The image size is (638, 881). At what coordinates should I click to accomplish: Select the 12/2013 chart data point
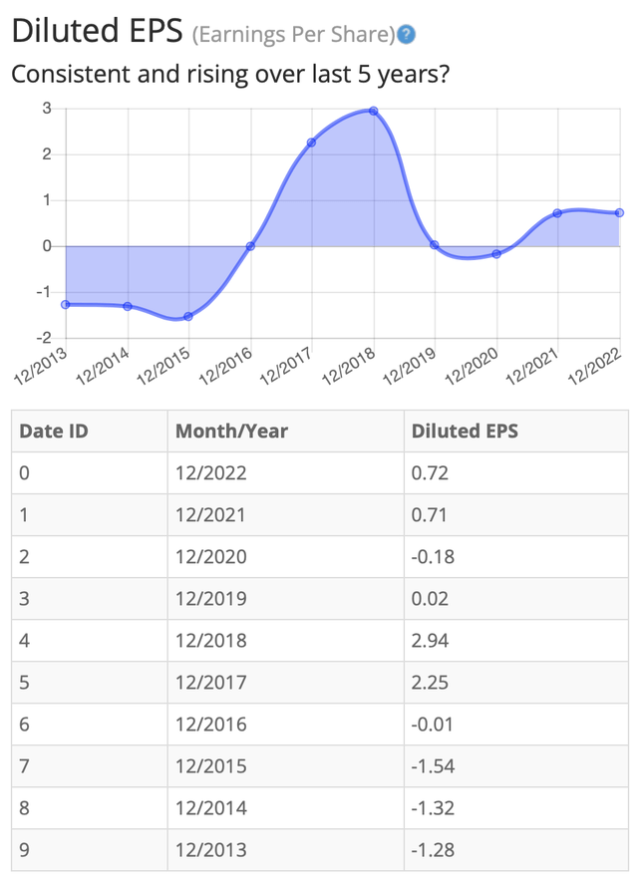[x=66, y=305]
